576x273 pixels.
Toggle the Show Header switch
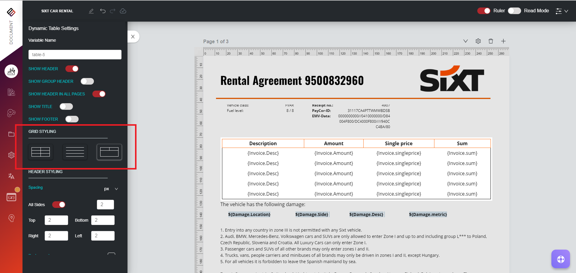pos(72,69)
